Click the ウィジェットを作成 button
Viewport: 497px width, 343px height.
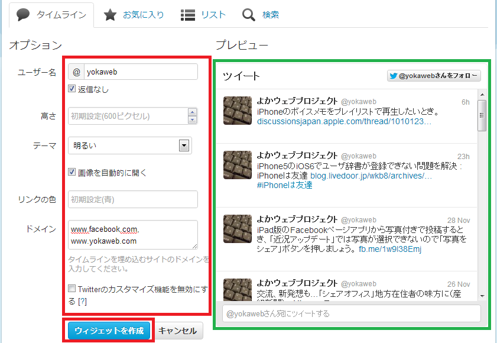[x=109, y=331]
